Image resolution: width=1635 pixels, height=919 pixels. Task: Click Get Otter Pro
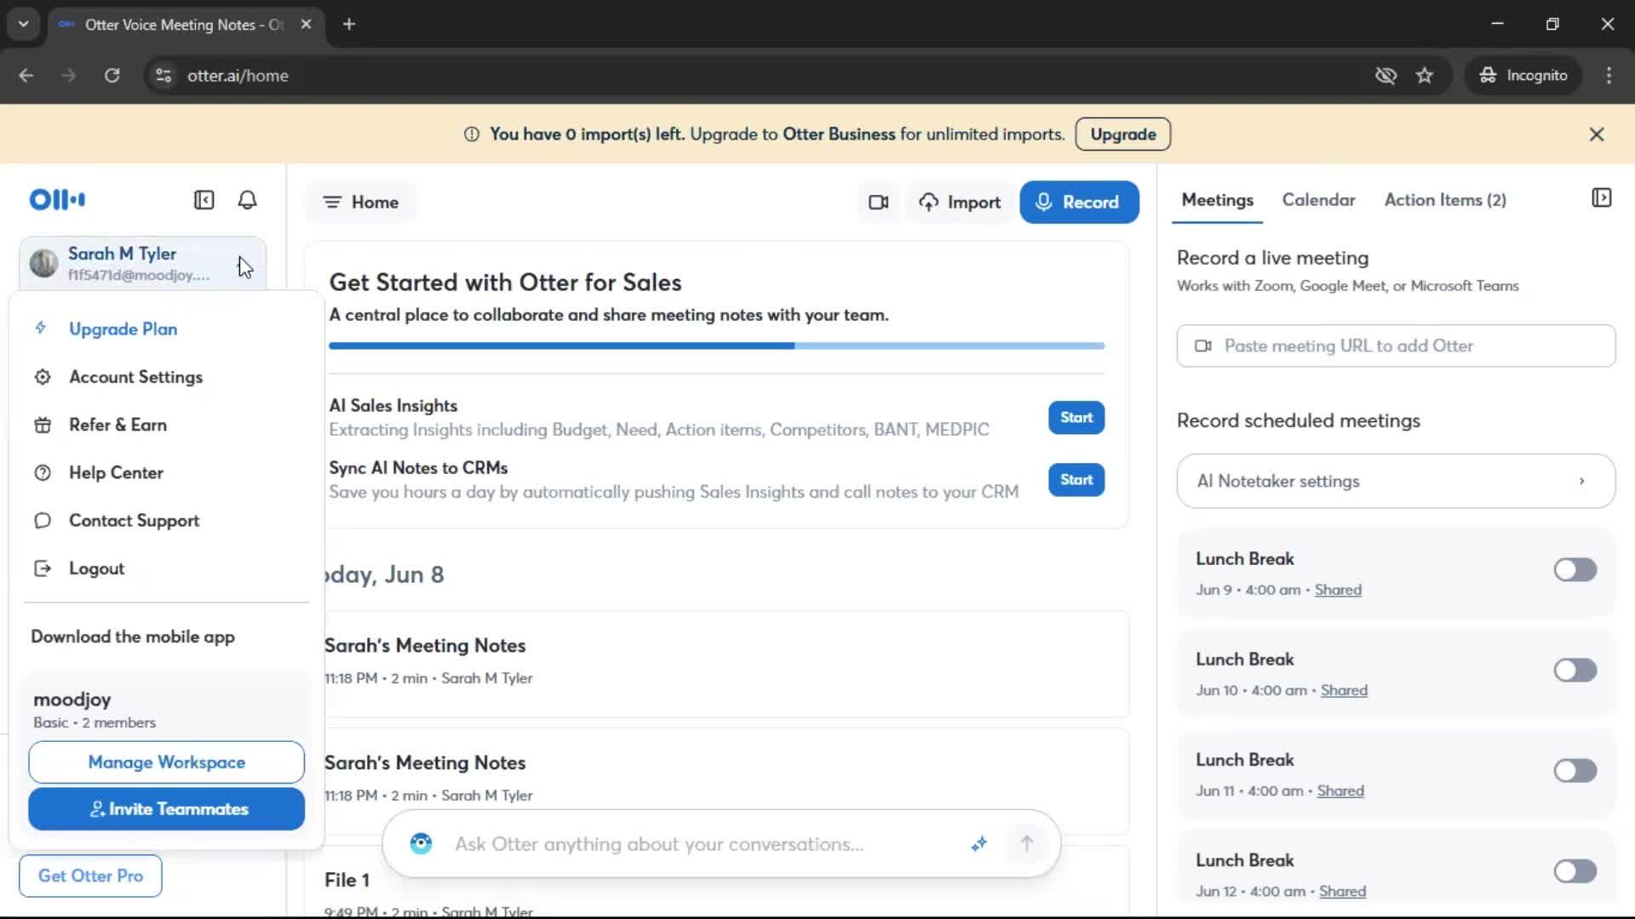point(90,876)
